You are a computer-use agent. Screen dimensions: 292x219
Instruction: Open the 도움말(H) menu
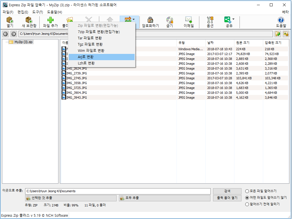[54, 12]
